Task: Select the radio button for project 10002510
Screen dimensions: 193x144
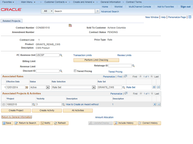Action: tap(4, 105)
